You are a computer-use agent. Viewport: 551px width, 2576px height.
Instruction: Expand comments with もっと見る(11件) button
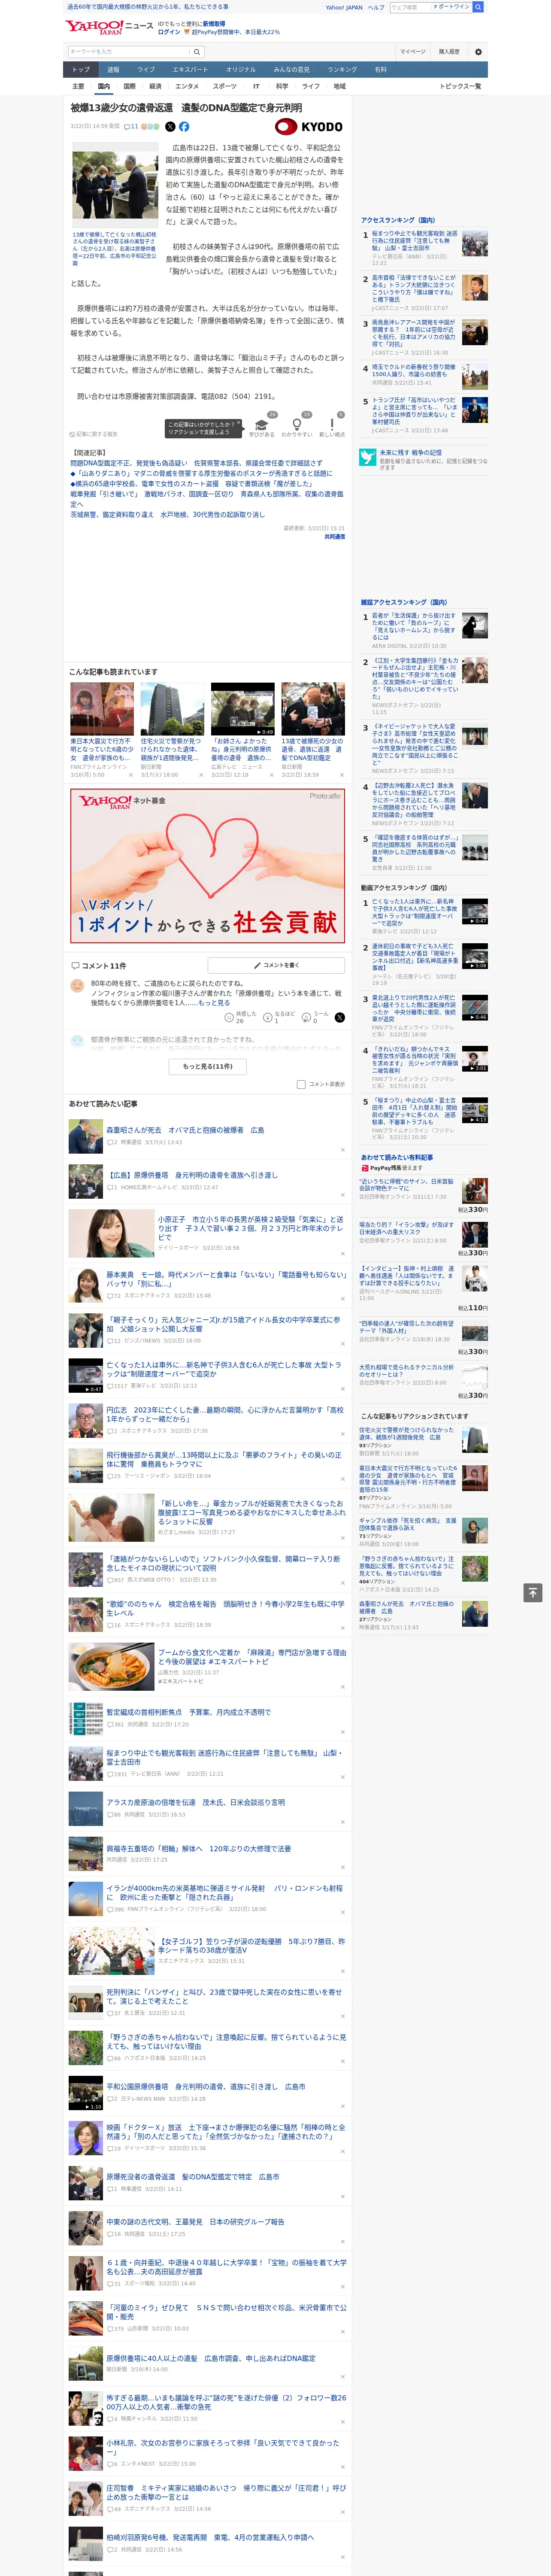[x=208, y=1066]
